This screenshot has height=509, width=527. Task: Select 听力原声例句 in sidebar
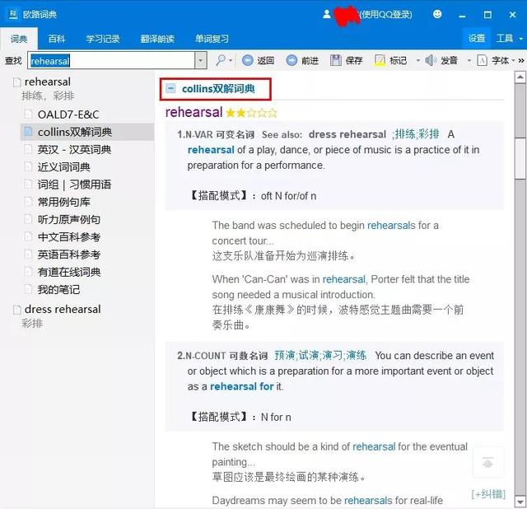[x=69, y=219]
